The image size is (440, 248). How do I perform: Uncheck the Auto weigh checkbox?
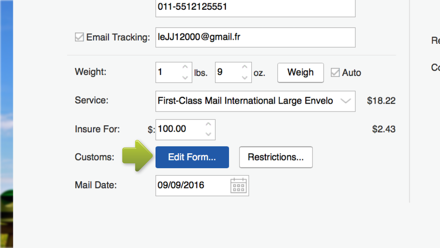[x=335, y=73]
